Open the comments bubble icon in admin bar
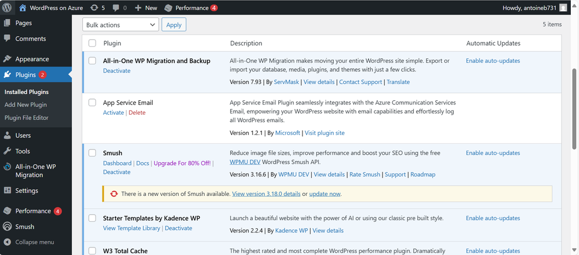The image size is (579, 255). (x=116, y=8)
